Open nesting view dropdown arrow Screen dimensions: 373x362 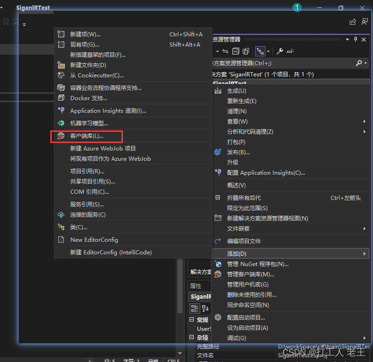click(268, 51)
